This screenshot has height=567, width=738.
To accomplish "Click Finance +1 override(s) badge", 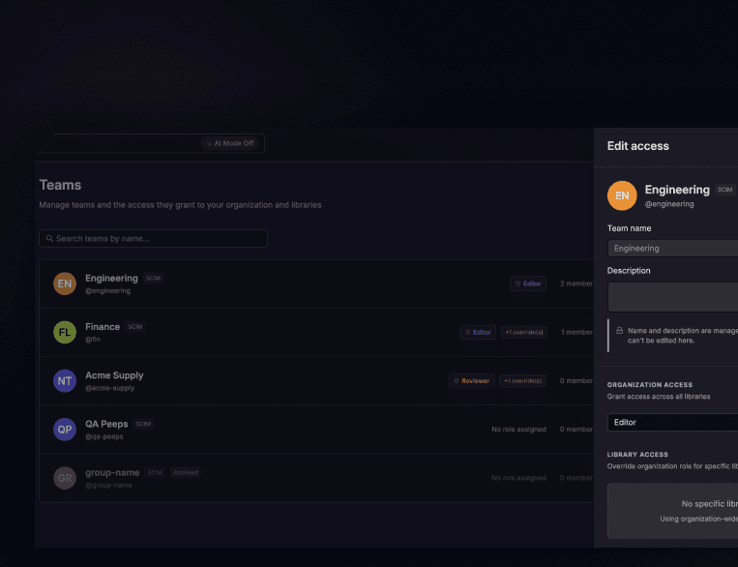I will click(x=524, y=332).
